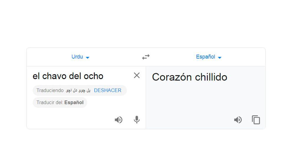Click the translated text "Corazón chillido"
289x166 pixels.
click(x=189, y=77)
